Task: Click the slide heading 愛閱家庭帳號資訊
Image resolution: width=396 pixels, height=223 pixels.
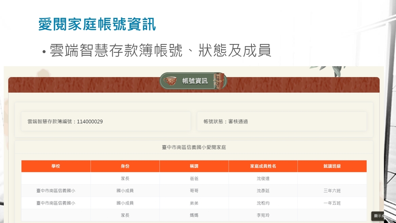Action: (x=97, y=25)
